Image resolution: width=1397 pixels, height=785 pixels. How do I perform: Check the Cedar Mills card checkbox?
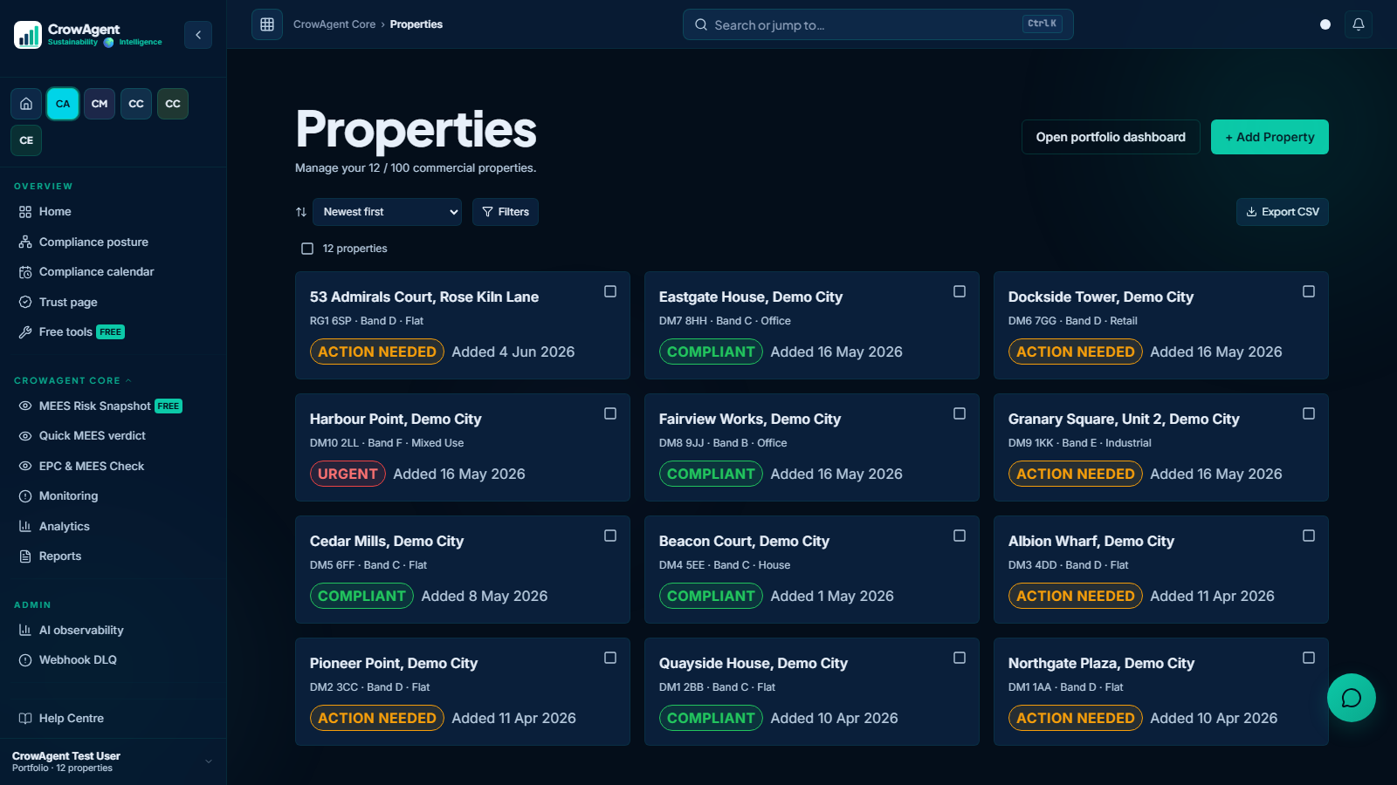pyautogui.click(x=610, y=536)
